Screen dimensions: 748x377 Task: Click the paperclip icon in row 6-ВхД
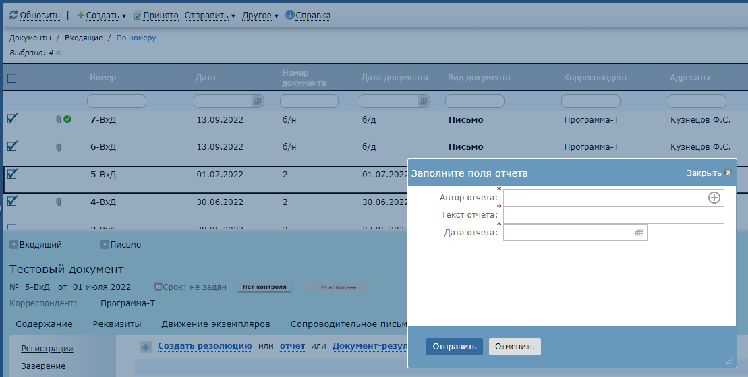tap(59, 147)
